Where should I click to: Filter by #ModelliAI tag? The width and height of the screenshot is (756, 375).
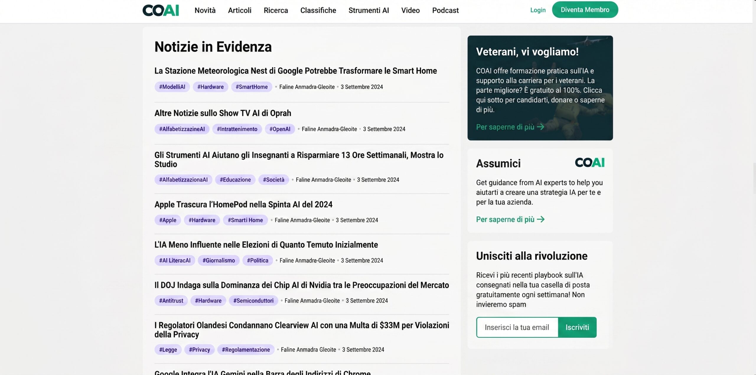tap(172, 87)
